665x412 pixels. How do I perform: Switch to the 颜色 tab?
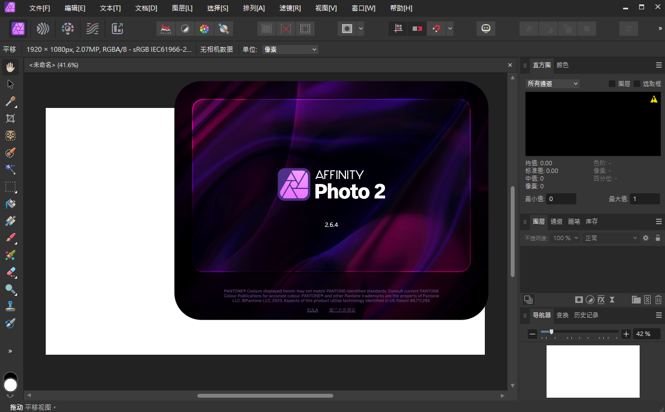point(563,65)
